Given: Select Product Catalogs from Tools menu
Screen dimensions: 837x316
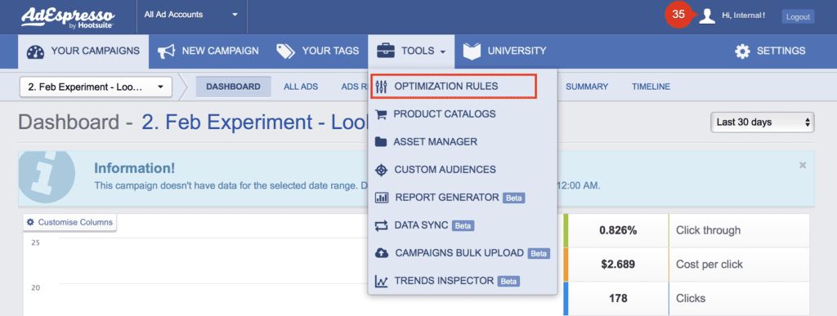Looking at the screenshot, I should tap(444, 114).
